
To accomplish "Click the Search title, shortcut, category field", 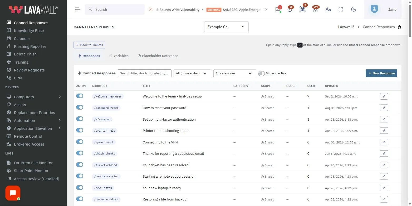I will point(145,73).
